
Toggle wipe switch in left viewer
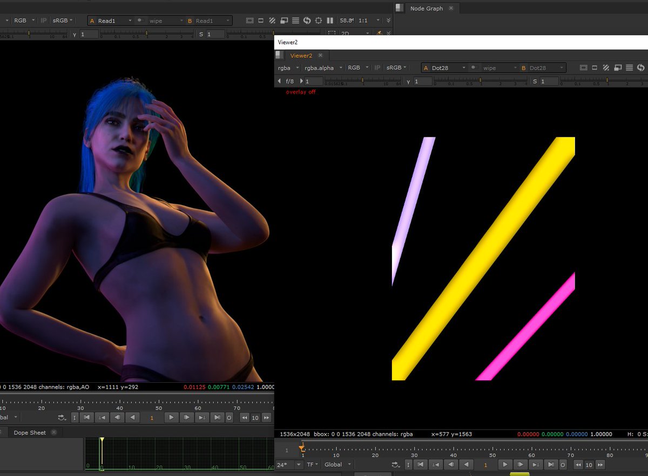tap(140, 20)
